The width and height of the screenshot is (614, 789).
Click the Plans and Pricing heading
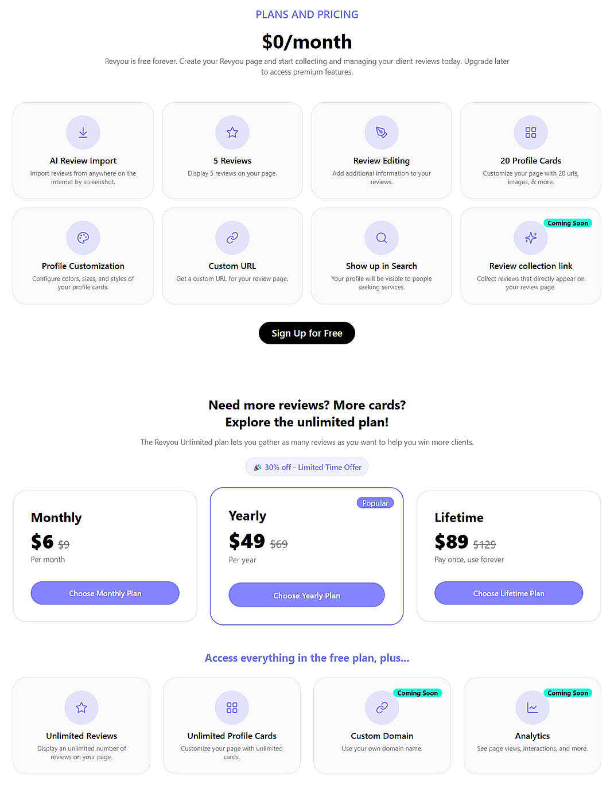(307, 14)
